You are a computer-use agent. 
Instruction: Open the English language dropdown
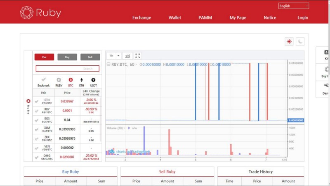[x=294, y=6]
